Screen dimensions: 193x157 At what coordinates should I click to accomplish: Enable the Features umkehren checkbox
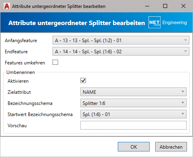[55, 62]
